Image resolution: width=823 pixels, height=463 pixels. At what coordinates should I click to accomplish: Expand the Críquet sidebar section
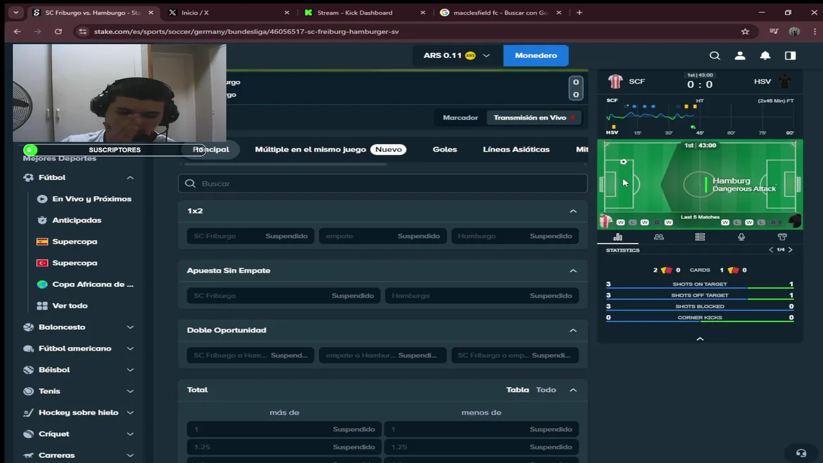130,434
